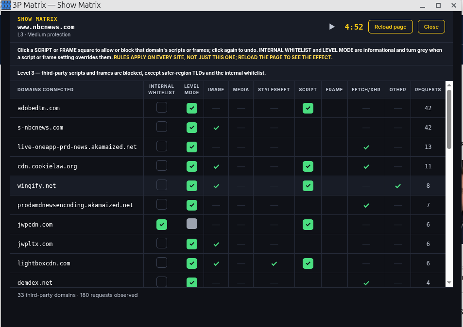The height and width of the screenshot is (327, 463).
Task: Click the scrollbar up arrow of the matrix
Action: pos(449,85)
